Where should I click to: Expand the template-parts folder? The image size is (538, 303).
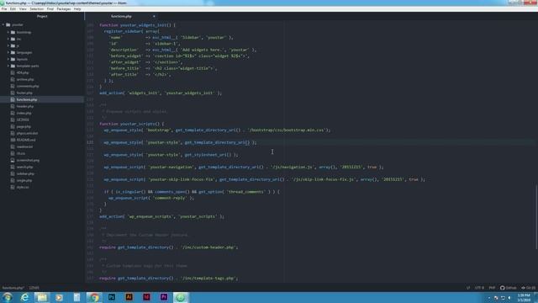coord(8,66)
